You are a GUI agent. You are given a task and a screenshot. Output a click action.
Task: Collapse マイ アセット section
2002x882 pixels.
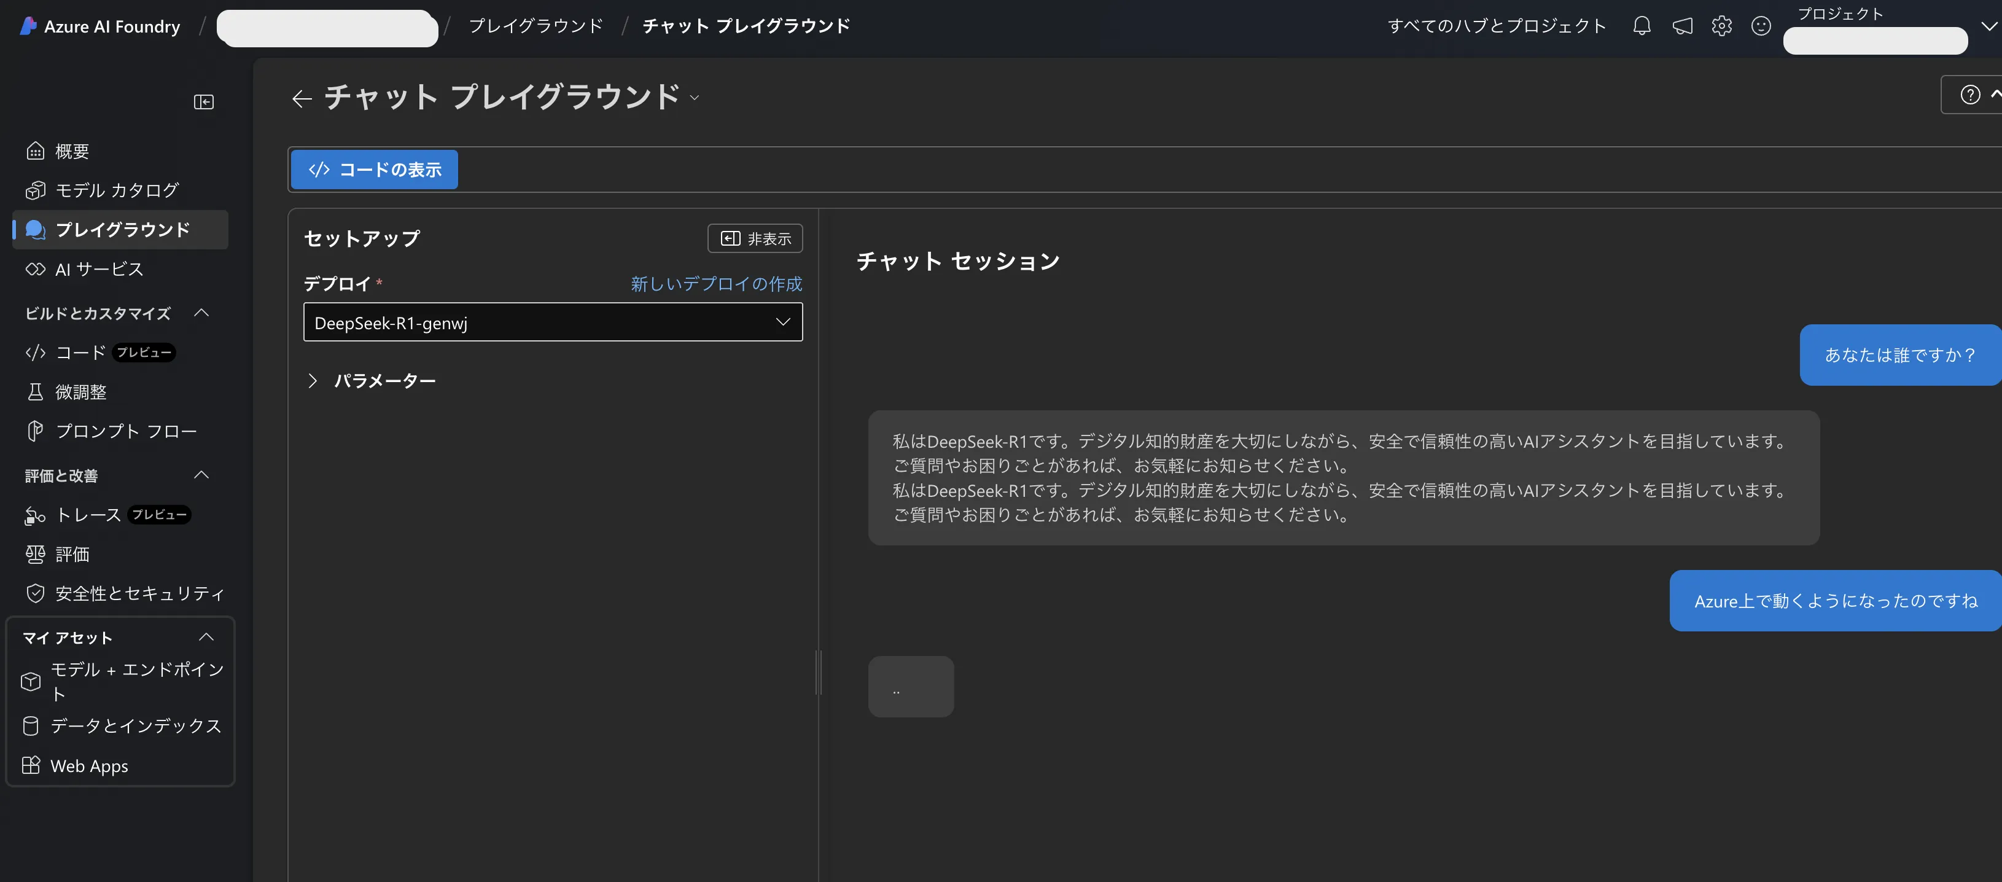tap(206, 637)
